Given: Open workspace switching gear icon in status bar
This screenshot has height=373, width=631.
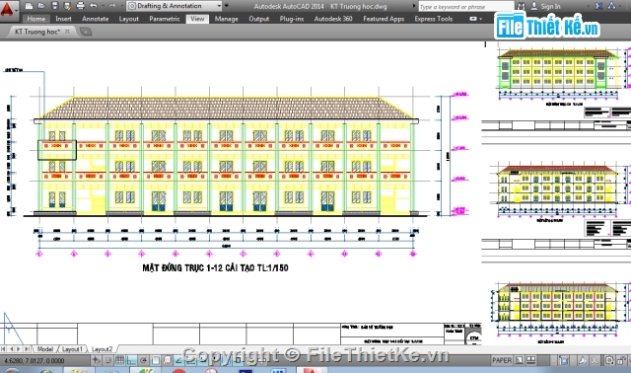Looking at the screenshot, I should coord(609,360).
